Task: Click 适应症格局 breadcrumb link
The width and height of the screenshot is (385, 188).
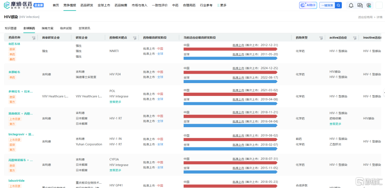Action: pos(366,17)
